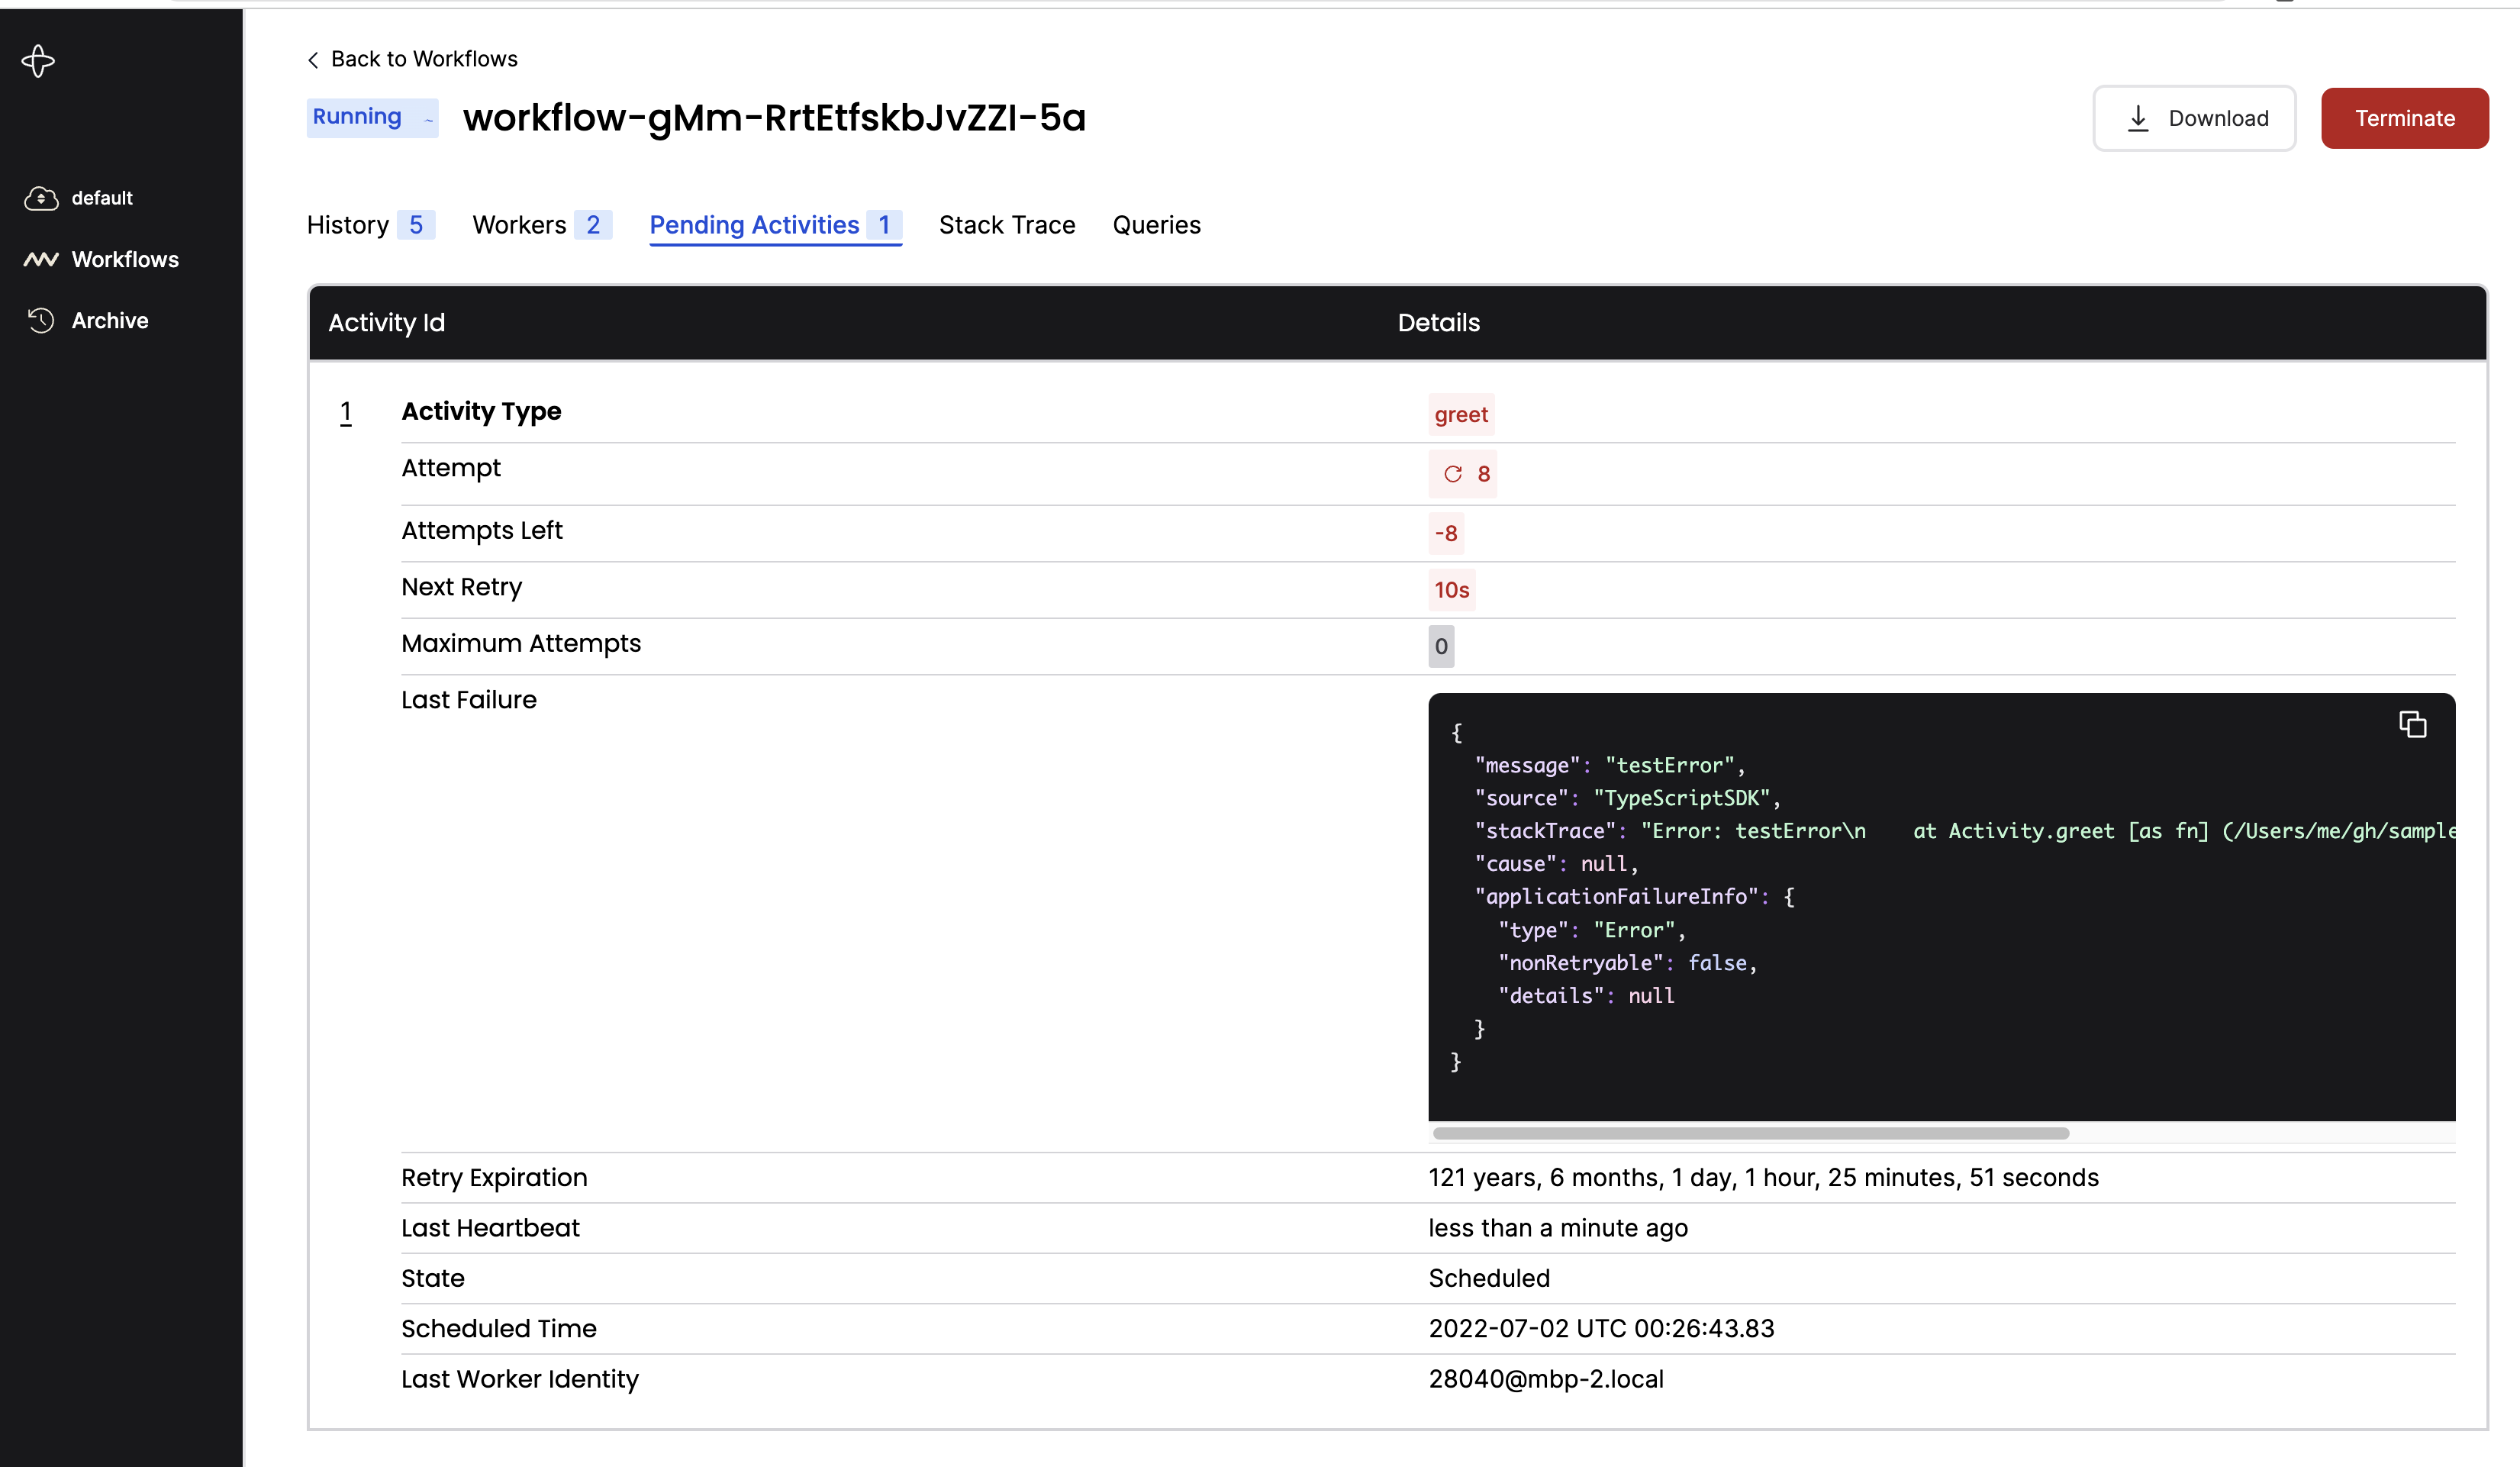Click the Temporal logo in the sidebar
The width and height of the screenshot is (2520, 1467).
[x=37, y=61]
